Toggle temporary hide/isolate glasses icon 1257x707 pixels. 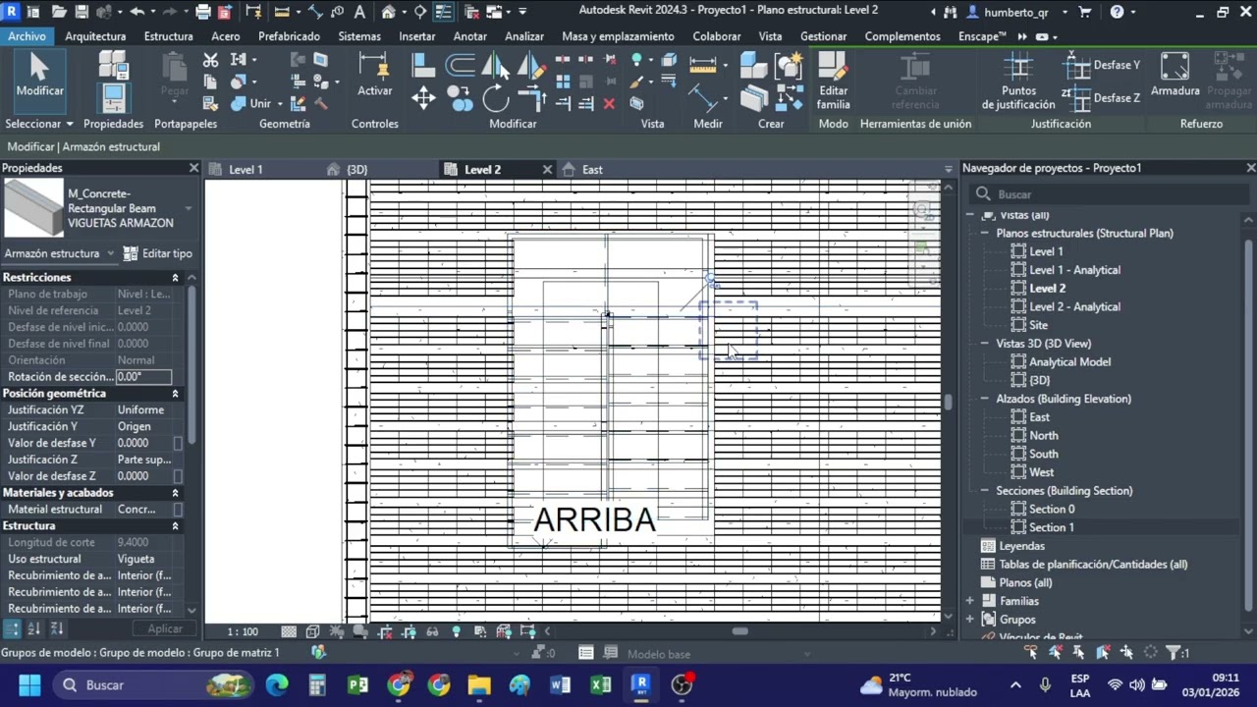[x=432, y=631]
